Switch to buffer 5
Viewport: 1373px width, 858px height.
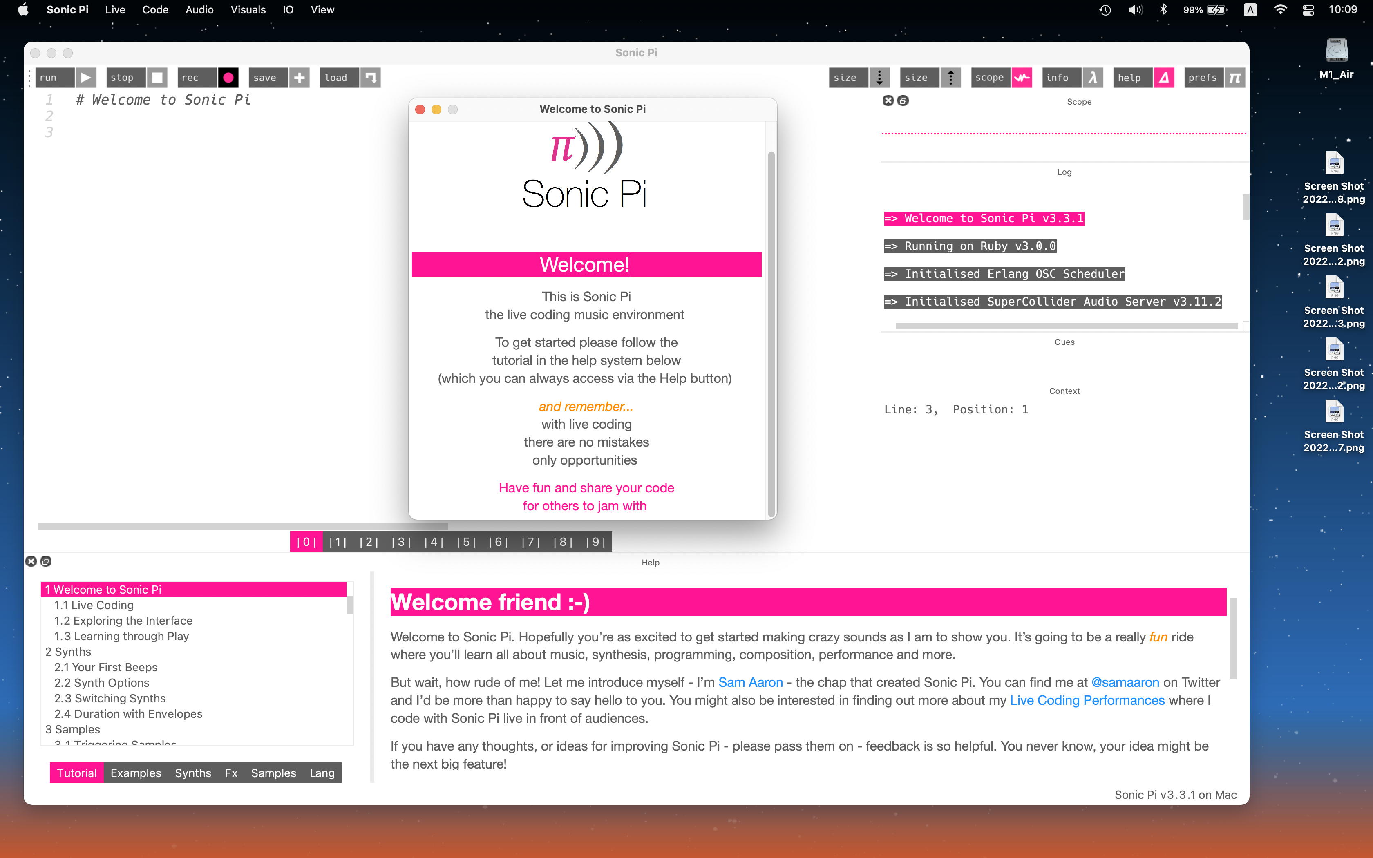point(466,542)
